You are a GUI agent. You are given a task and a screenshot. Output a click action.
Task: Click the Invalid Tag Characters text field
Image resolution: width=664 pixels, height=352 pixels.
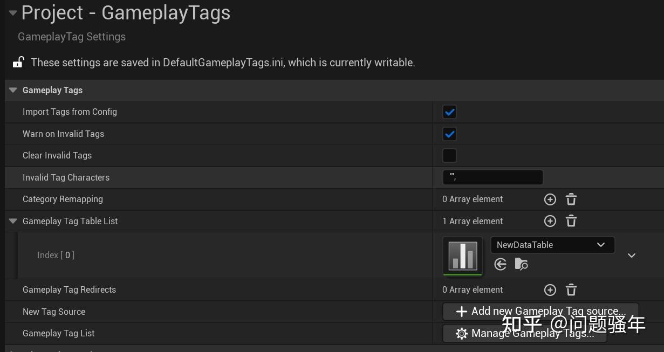click(x=492, y=177)
